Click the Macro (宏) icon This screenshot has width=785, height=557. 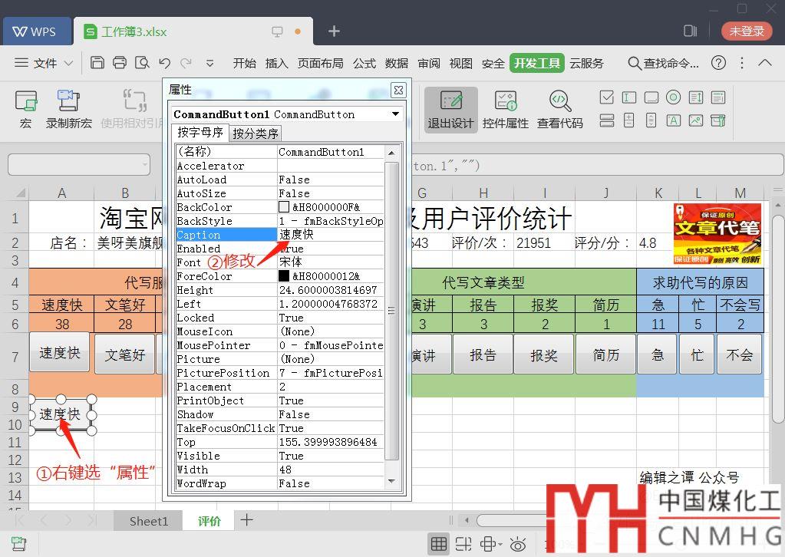click(26, 108)
